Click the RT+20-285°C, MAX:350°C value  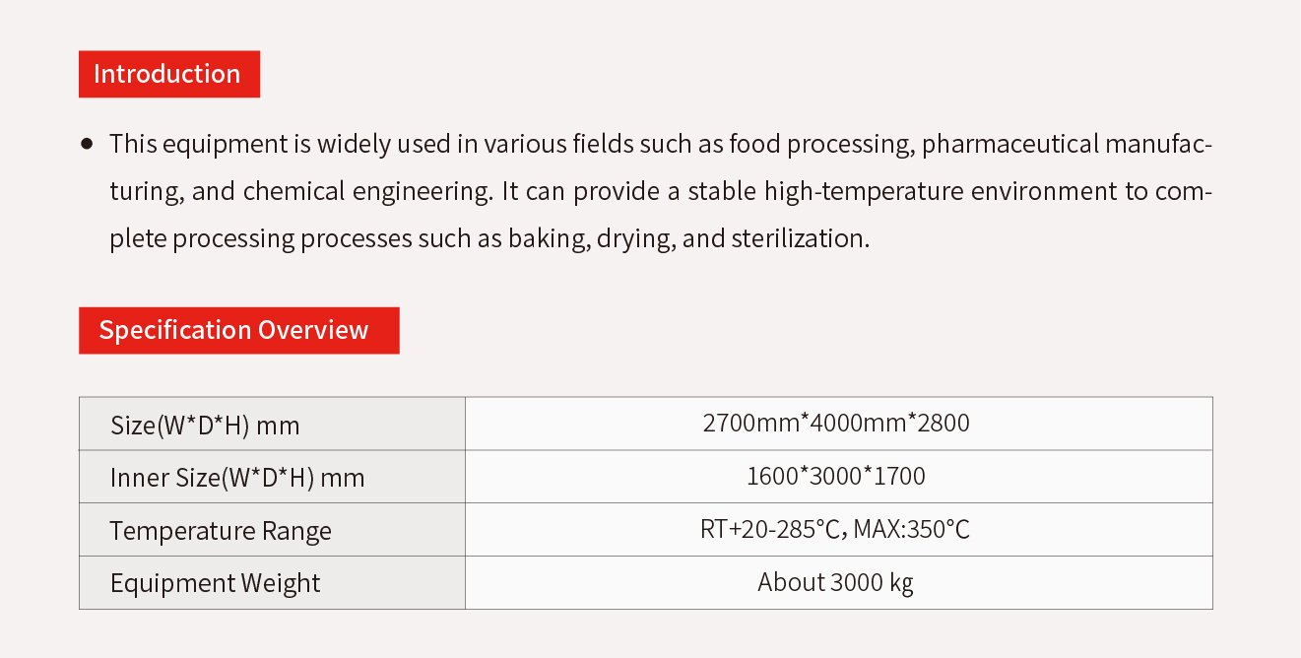(x=835, y=530)
